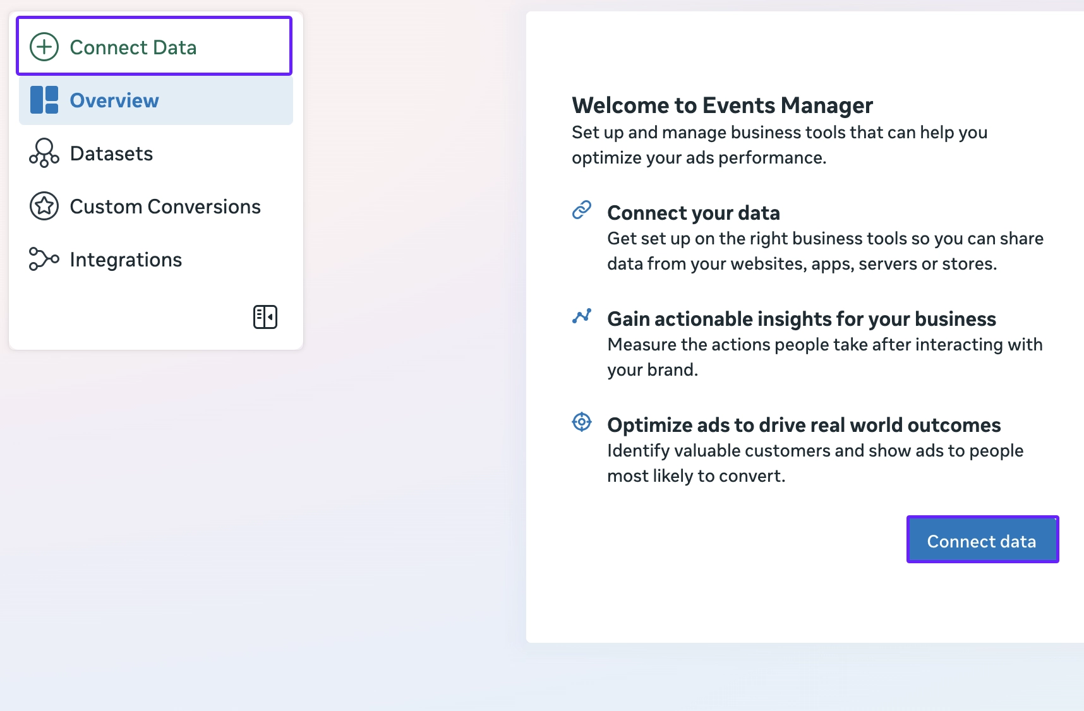Click the Connect your data section title
Viewport: 1084px width, 711px height.
pyautogui.click(x=694, y=213)
